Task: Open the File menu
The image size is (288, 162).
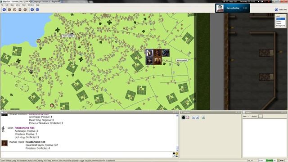Action: [2, 5]
